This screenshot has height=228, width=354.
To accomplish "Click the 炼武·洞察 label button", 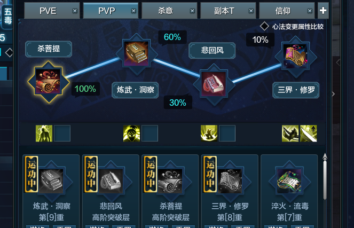I will pos(135,90).
